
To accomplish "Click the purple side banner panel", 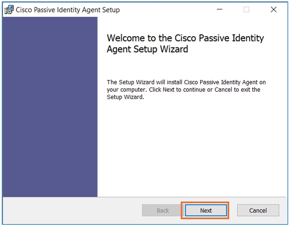I will (x=50, y=107).
